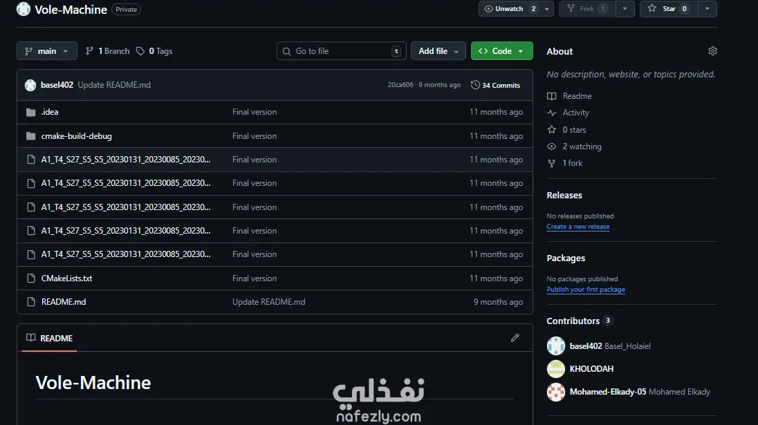Open the .idea folder icon
Screen dimensions: 758x425
[31, 112]
